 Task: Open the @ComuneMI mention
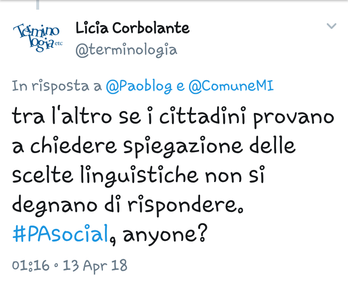[x=231, y=86]
